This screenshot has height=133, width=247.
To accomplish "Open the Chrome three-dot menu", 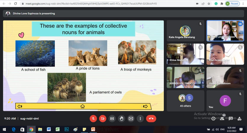I will pos(243,4).
